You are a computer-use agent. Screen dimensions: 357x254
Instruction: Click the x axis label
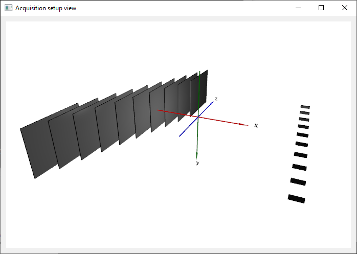pos(256,125)
